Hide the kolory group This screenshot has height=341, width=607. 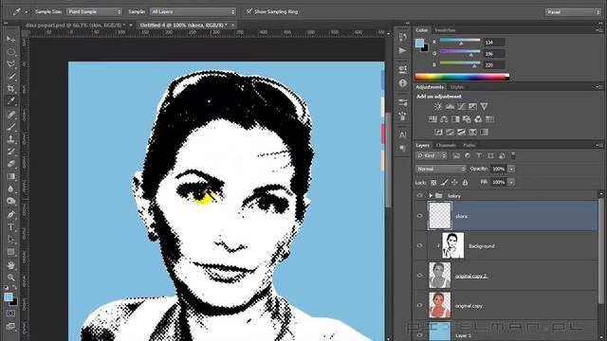click(419, 196)
